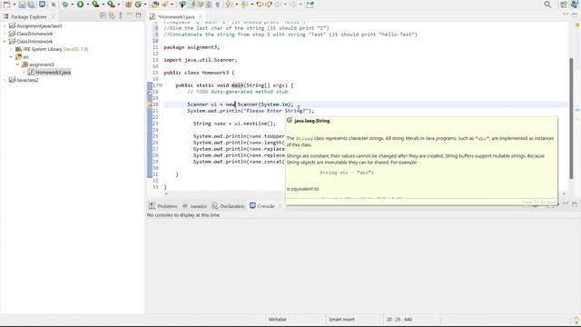This screenshot has height=327, width=581.
Task: Go to Next Annotation in editor
Action: pyautogui.click(x=229, y=5)
